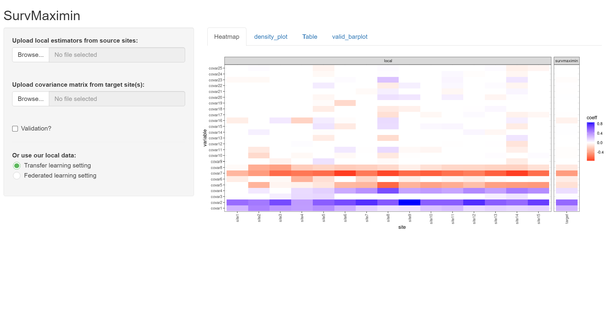Select the Heatmap tab
This screenshot has height=322, width=606.
[x=227, y=37]
